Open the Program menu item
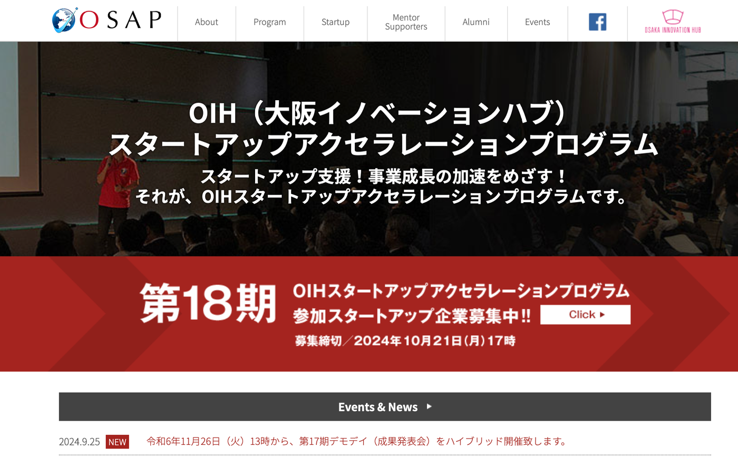The height and width of the screenshot is (456, 738). [269, 22]
